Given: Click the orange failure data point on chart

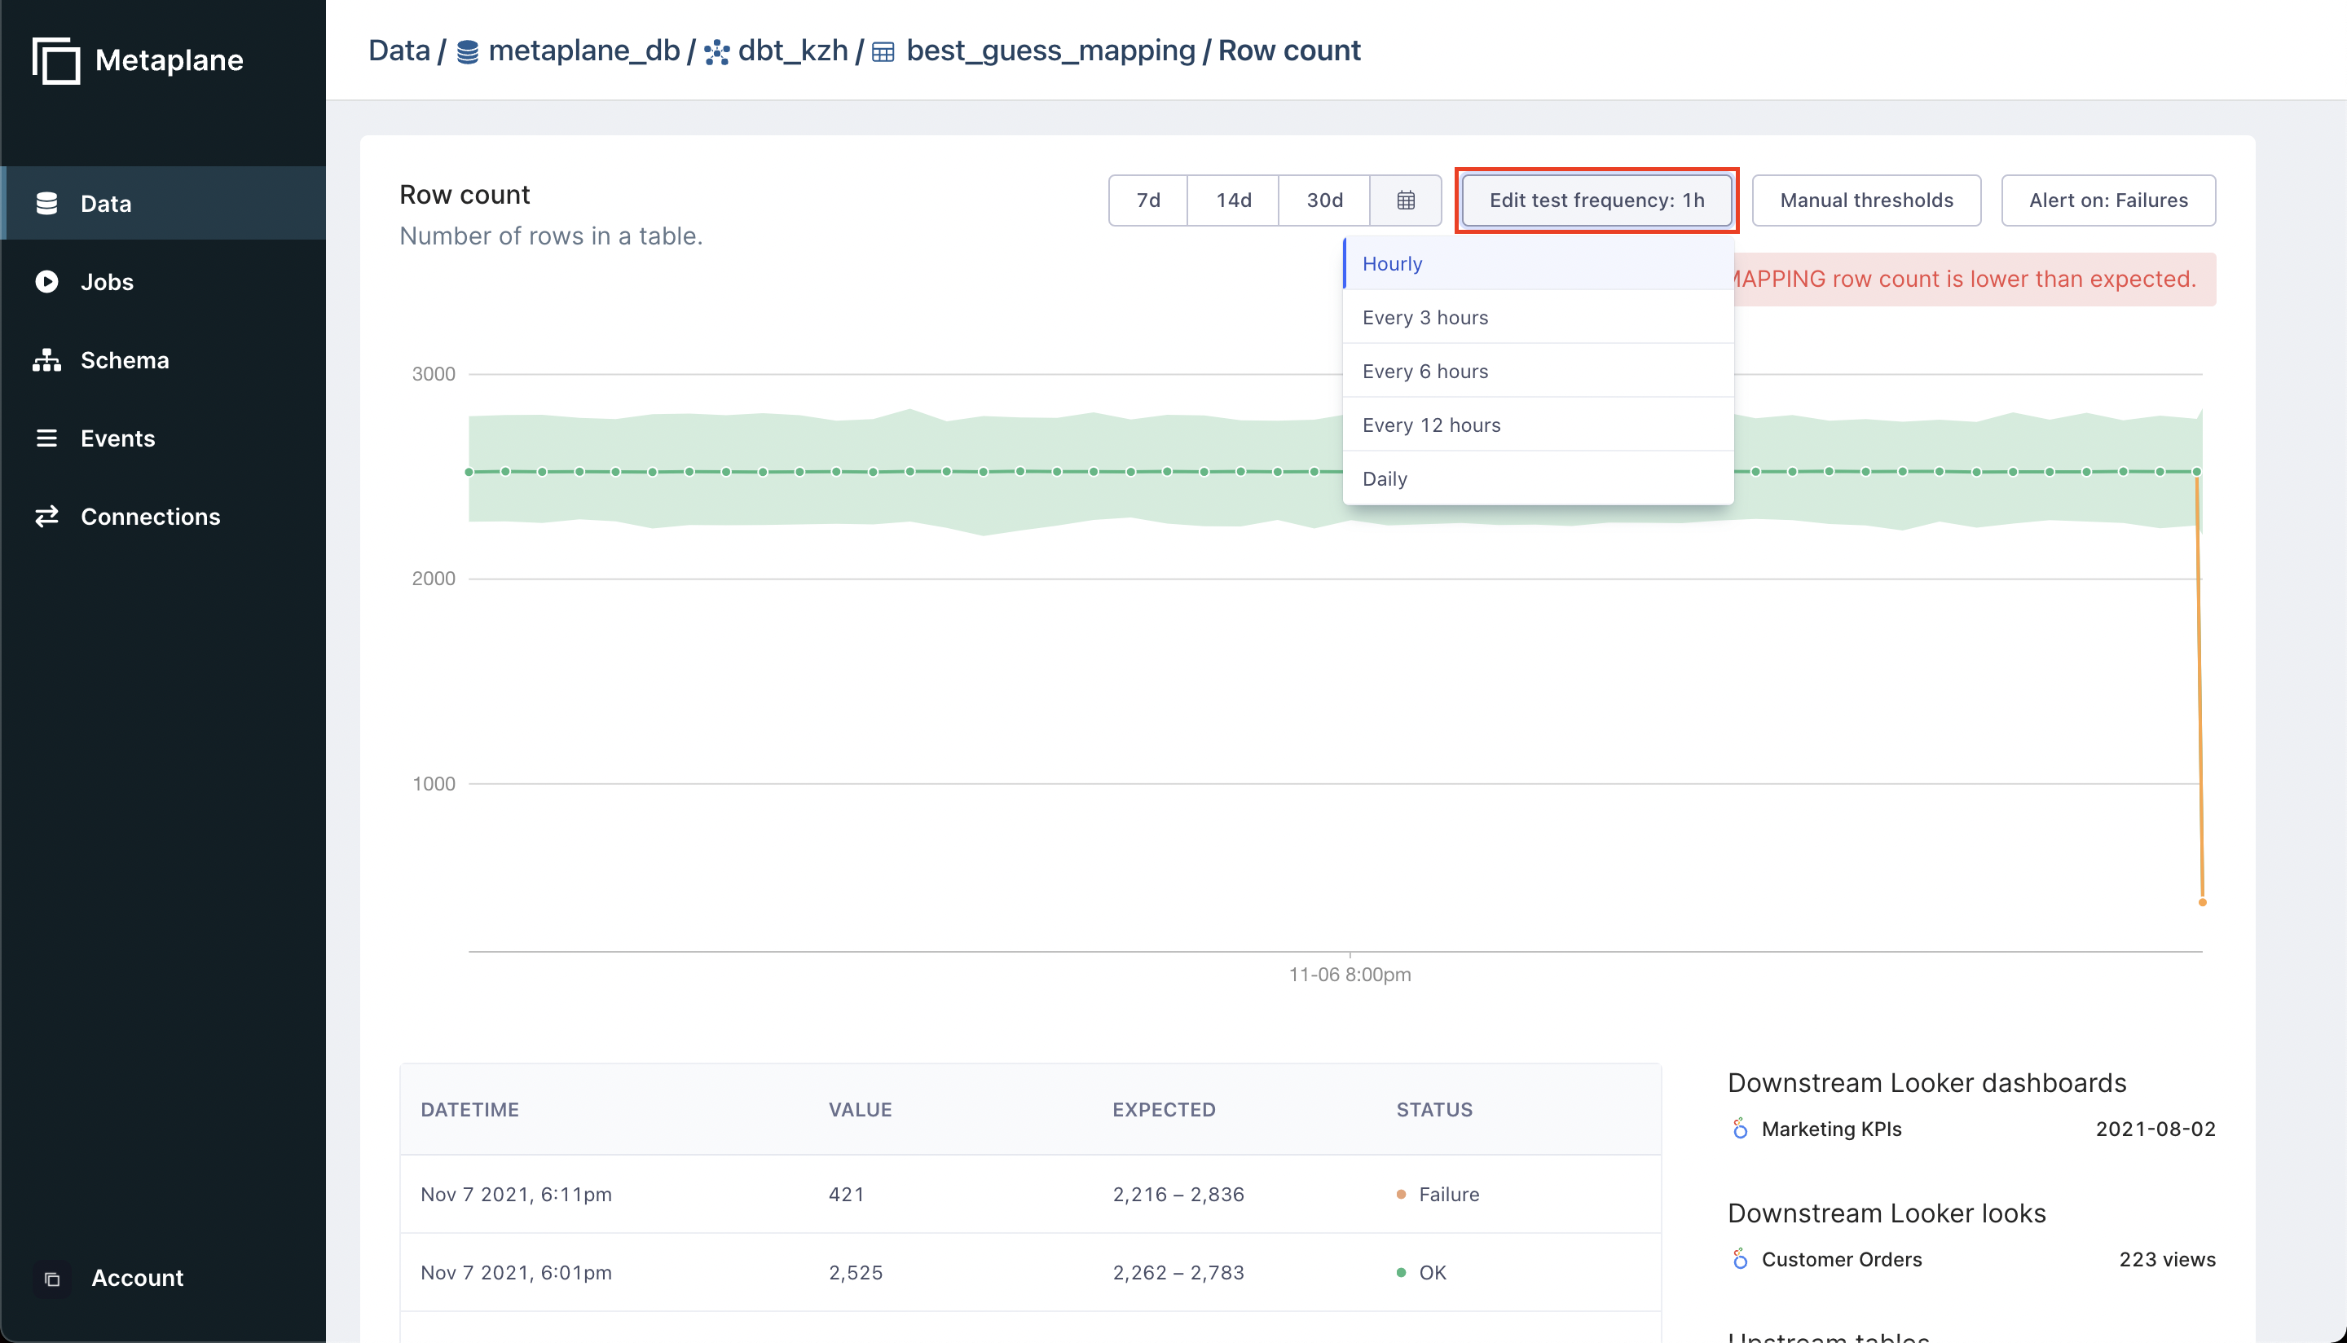Looking at the screenshot, I should pos(2202,902).
